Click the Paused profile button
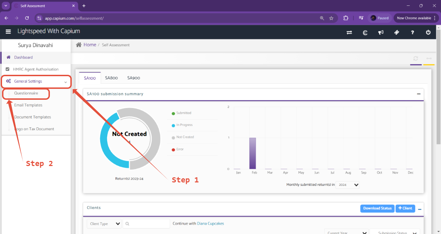441x234 pixels. pyautogui.click(x=380, y=18)
